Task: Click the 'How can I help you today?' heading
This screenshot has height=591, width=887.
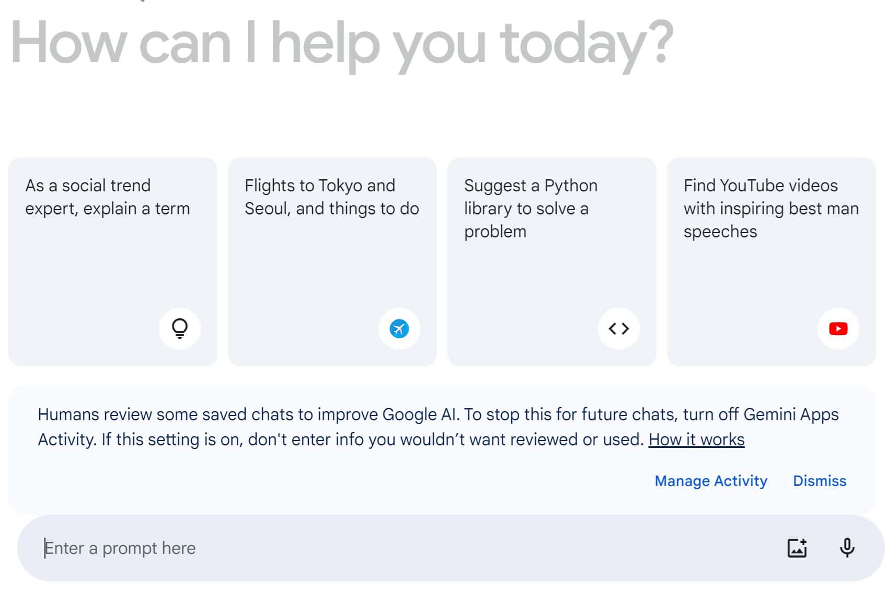Action: [x=342, y=44]
